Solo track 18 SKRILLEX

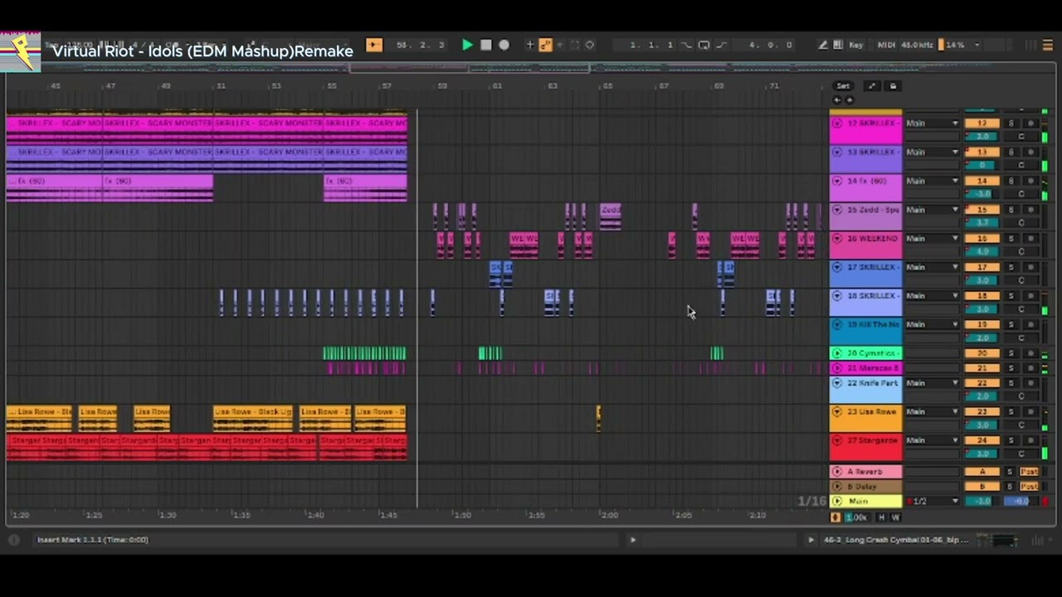[1011, 296]
